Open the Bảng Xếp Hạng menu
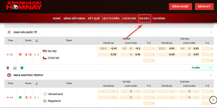The width and height of the screenshot is (217, 108). pyautogui.click(x=74, y=18)
